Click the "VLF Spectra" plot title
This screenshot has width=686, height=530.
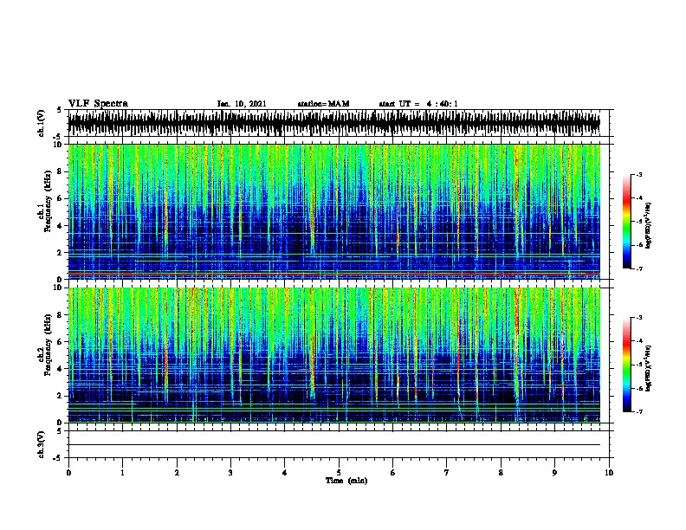pyautogui.click(x=99, y=103)
